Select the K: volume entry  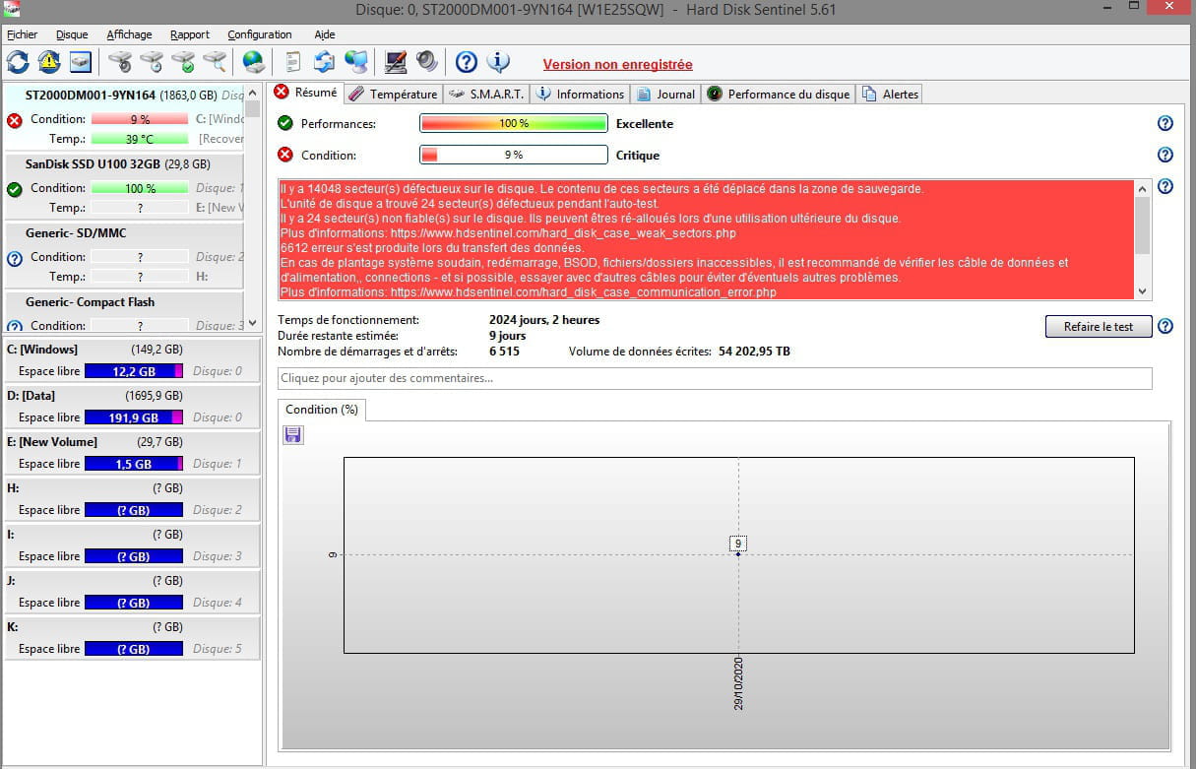pyautogui.click(x=132, y=638)
